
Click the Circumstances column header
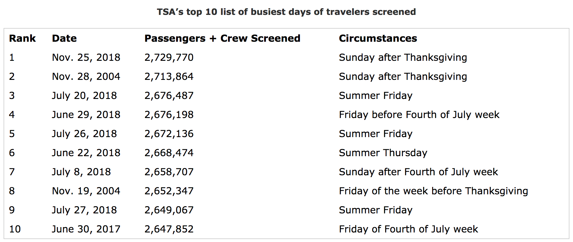378,38
